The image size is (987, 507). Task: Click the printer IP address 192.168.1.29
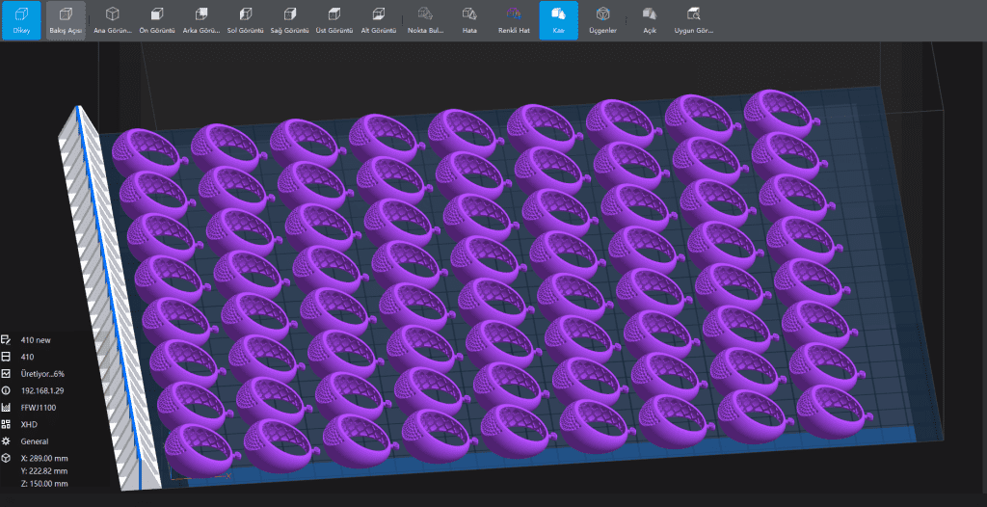[41, 390]
